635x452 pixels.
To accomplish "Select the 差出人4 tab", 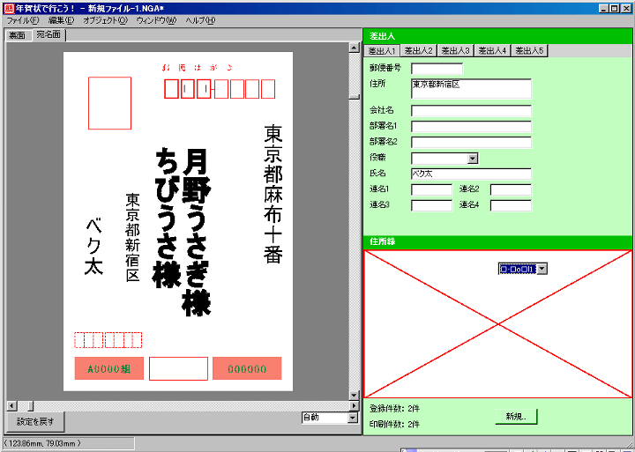I will [492, 50].
